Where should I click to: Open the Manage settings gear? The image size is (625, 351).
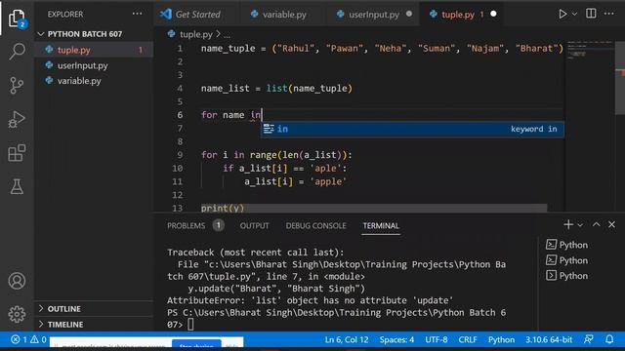(17, 314)
